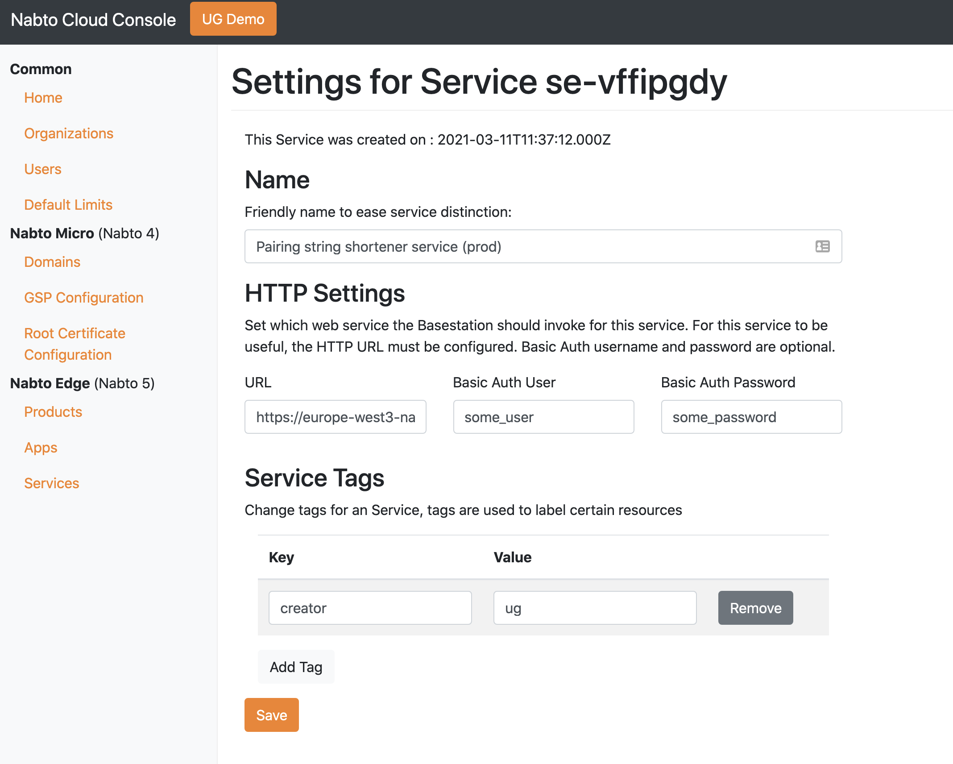Open Apps in the sidebar

click(x=41, y=448)
